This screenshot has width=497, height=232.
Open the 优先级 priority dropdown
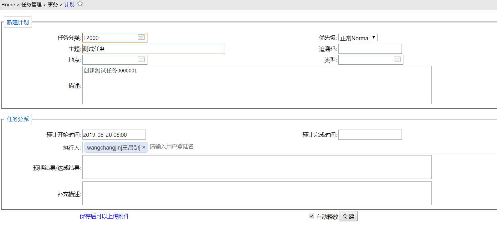click(358, 38)
